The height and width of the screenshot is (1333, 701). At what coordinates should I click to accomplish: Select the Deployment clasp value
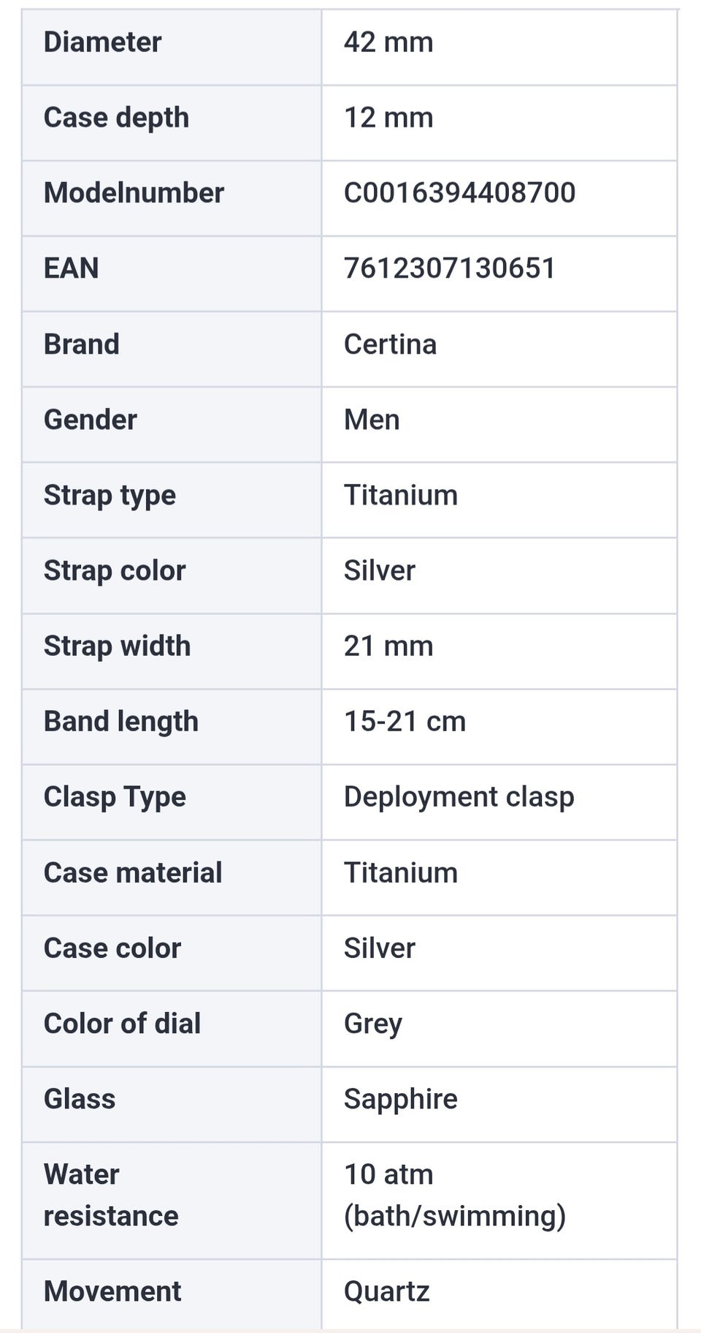point(459,796)
